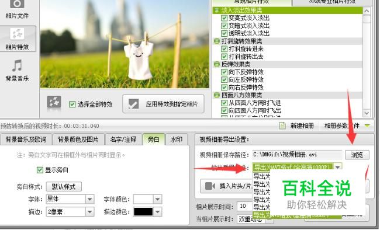Toggle the 向右反弹特效 checkbox
This screenshot has width=380, height=230.
[x=224, y=88]
